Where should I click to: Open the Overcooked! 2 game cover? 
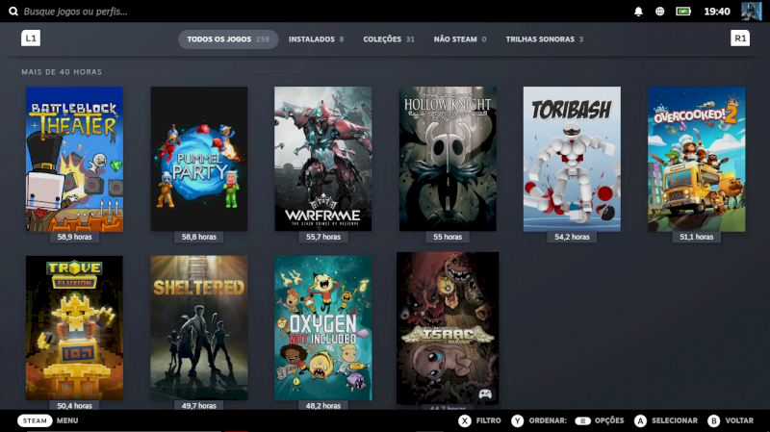click(x=696, y=159)
